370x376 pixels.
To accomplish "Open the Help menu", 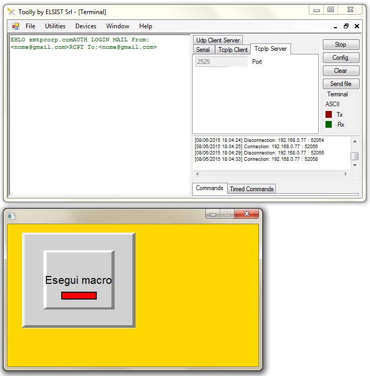I will 145,26.
